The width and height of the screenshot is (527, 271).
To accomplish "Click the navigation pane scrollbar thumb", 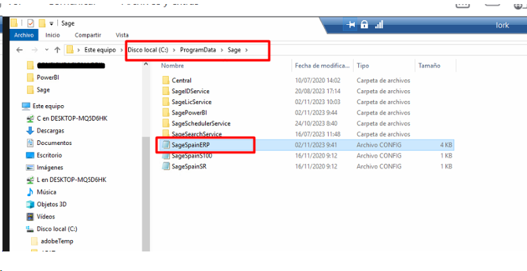I will (x=146, y=193).
